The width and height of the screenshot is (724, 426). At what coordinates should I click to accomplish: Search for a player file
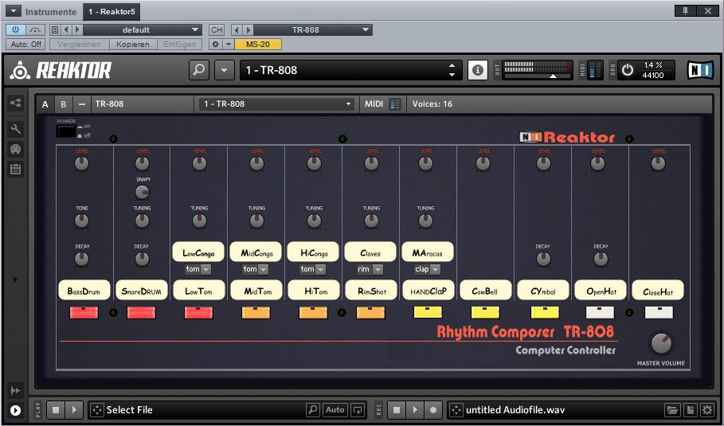coord(312,410)
